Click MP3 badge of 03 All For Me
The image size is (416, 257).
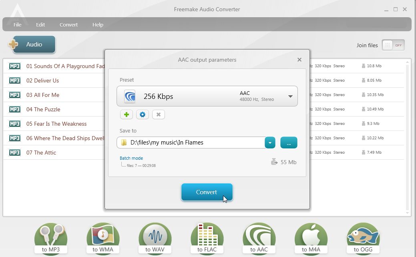point(14,95)
